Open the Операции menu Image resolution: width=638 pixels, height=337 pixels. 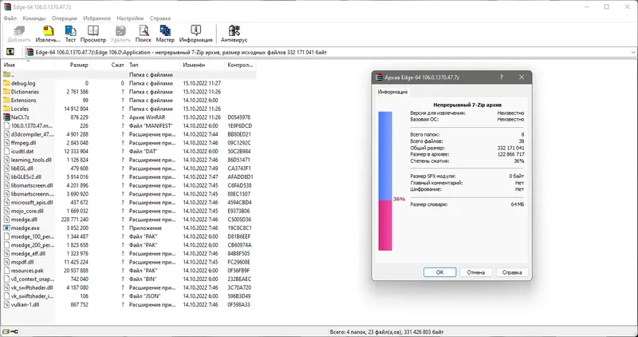coord(65,18)
